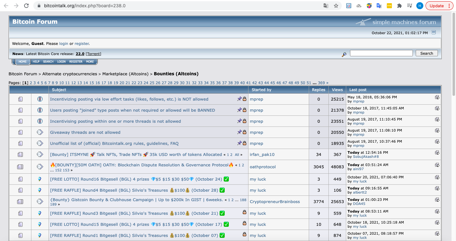Screen dimensions: 456x241
Task: Click the Chrome Update button
Action: (439, 6)
